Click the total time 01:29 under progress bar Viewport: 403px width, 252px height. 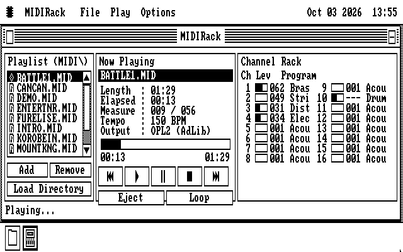click(217, 157)
